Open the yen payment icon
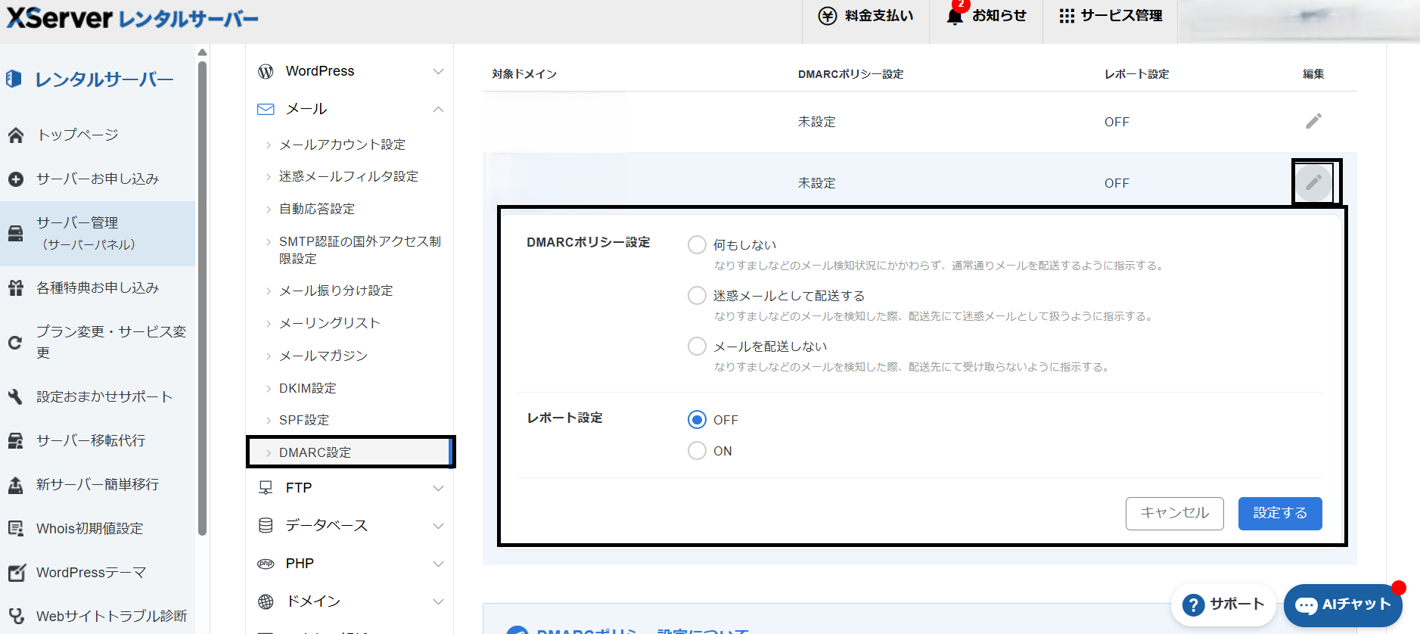Viewport: 1420px width, 634px height. pos(828,16)
